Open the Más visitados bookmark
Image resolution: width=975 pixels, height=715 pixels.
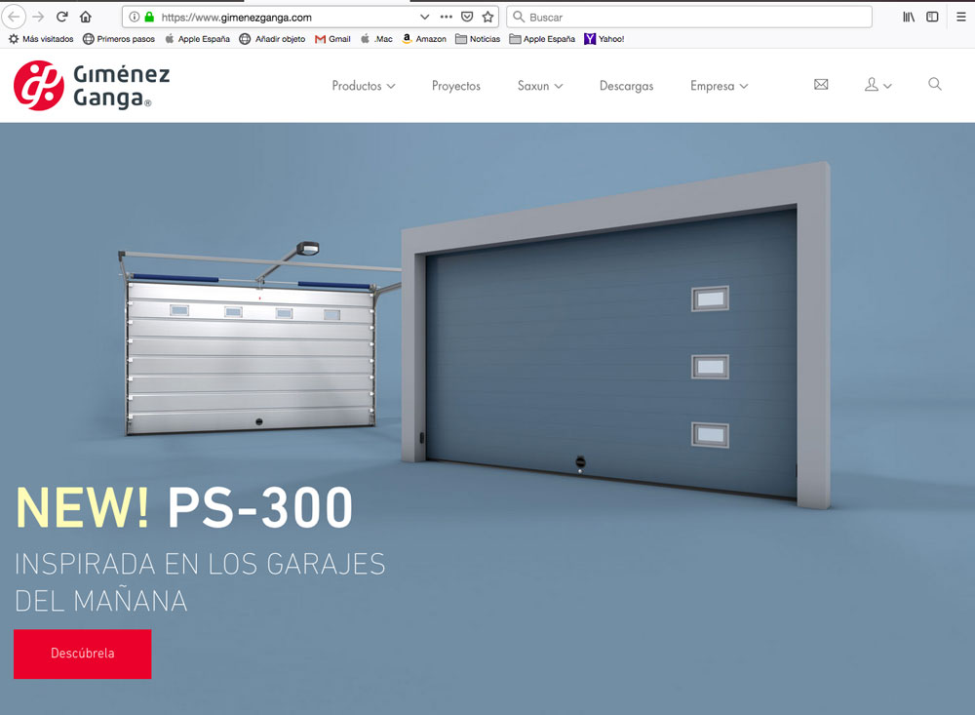(x=41, y=39)
